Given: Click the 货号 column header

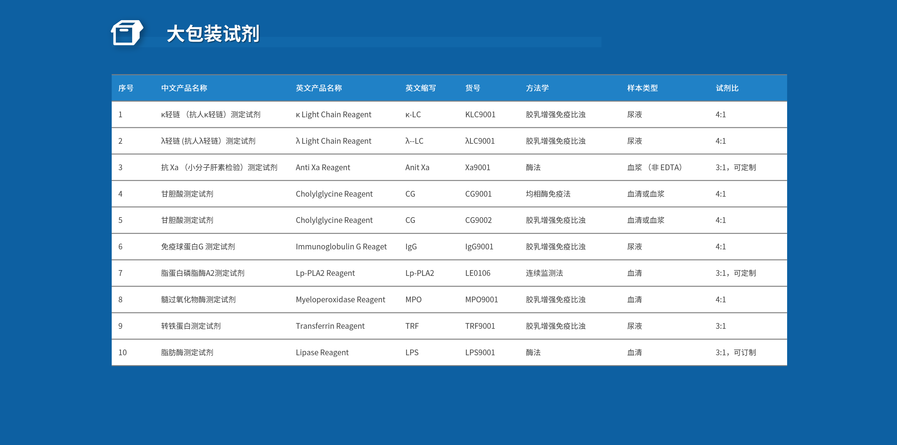Looking at the screenshot, I should pyautogui.click(x=473, y=88).
